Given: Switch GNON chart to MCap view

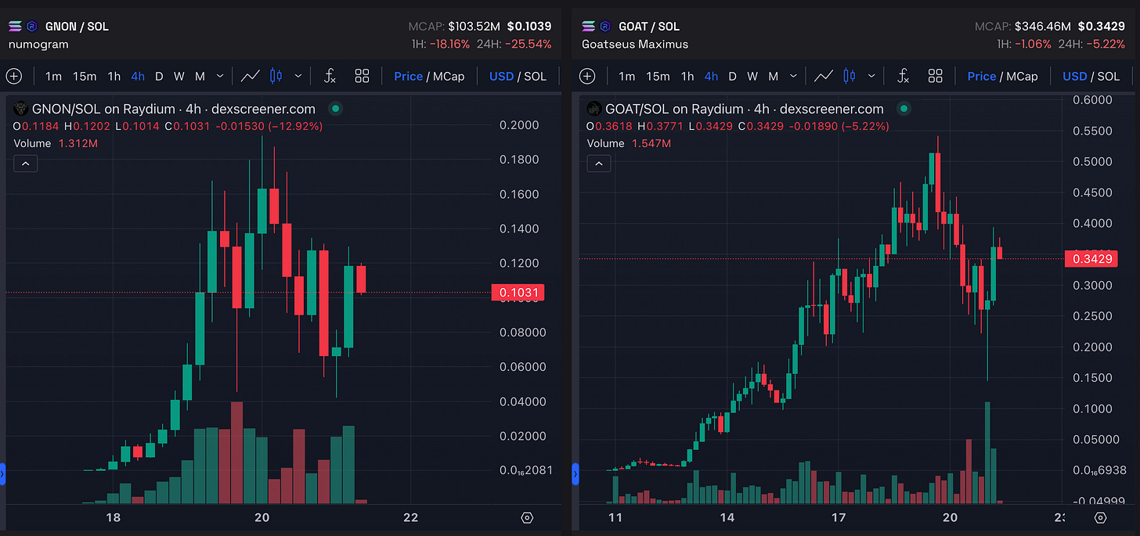Looking at the screenshot, I should pyautogui.click(x=448, y=76).
